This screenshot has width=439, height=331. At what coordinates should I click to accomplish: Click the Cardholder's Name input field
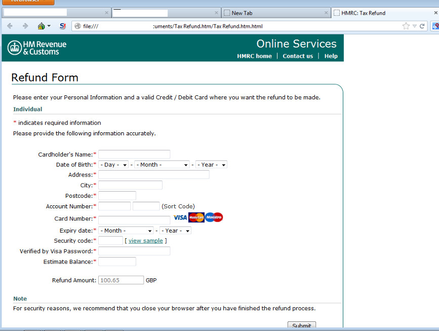134,154
